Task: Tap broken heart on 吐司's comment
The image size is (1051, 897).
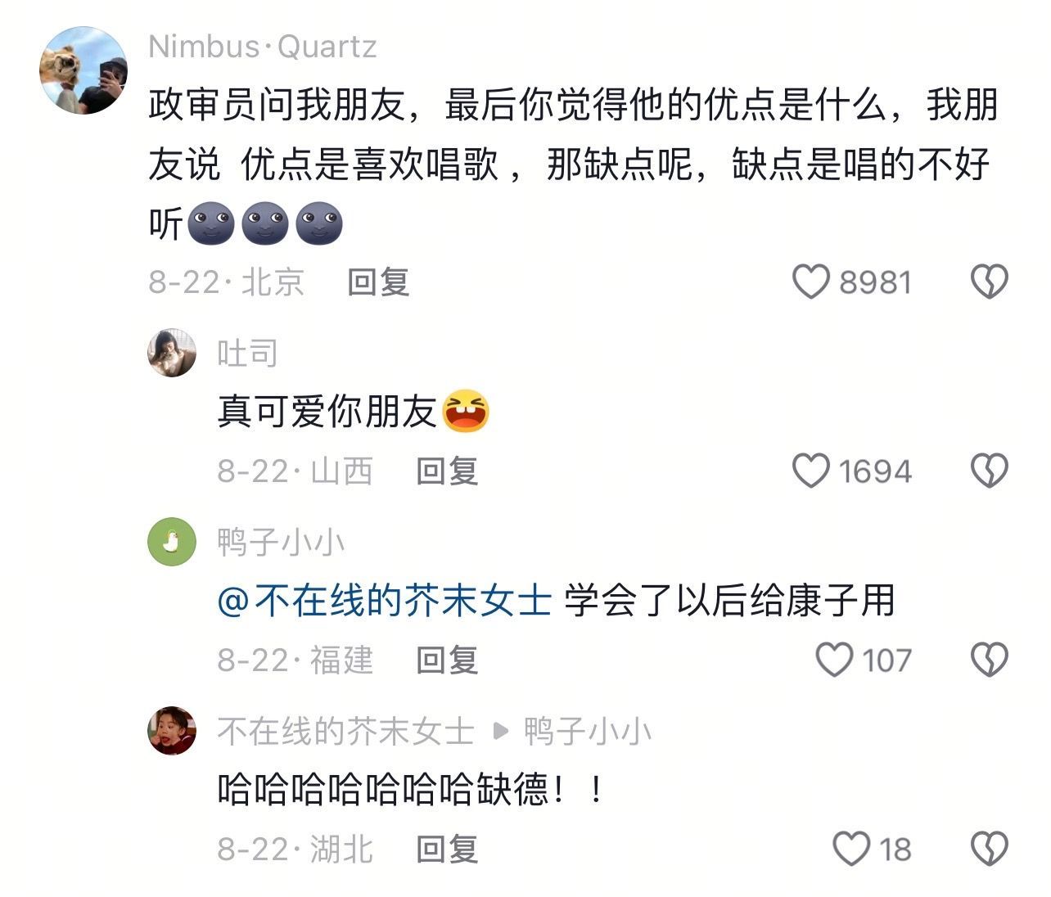Action: (x=990, y=471)
